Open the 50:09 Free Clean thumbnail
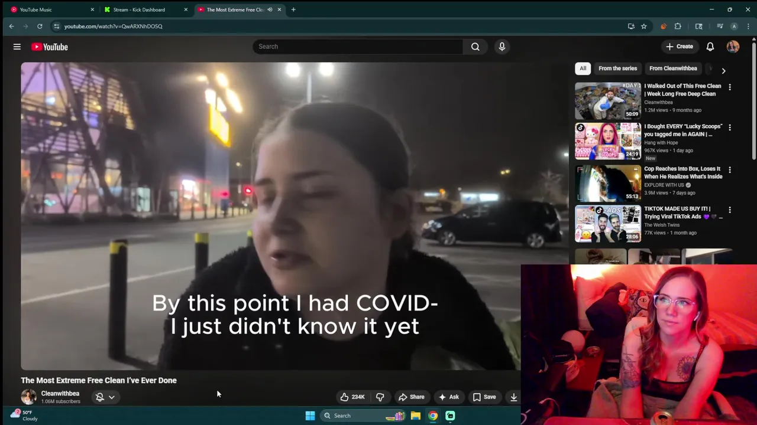Screen dimensions: 757x425 point(608,100)
